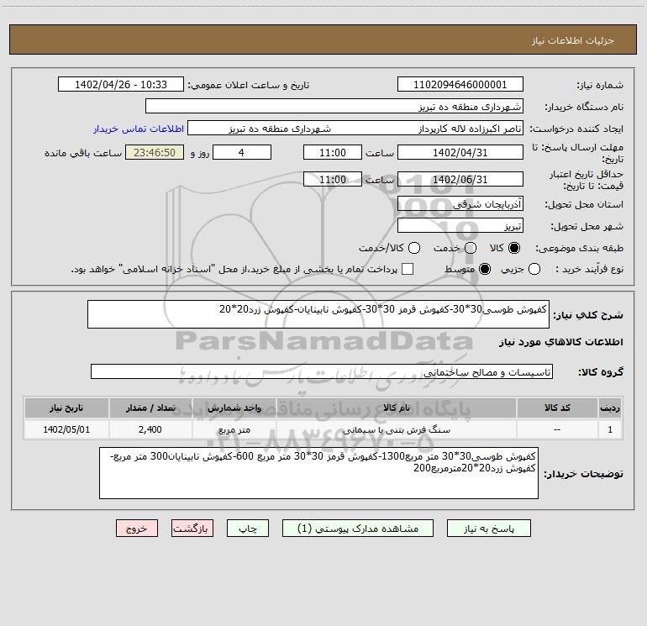This screenshot has height=626, width=647.
Task: Click the چاپ print button
Action: point(248,529)
